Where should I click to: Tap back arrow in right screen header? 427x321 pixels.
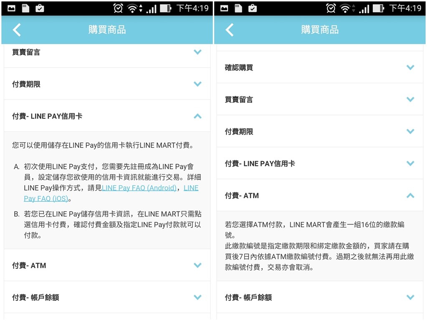coord(229,30)
